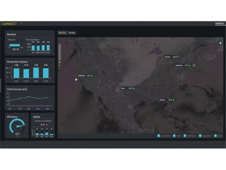Switch to the Tile View tab
Screen dimensions: 226x170
point(72,33)
